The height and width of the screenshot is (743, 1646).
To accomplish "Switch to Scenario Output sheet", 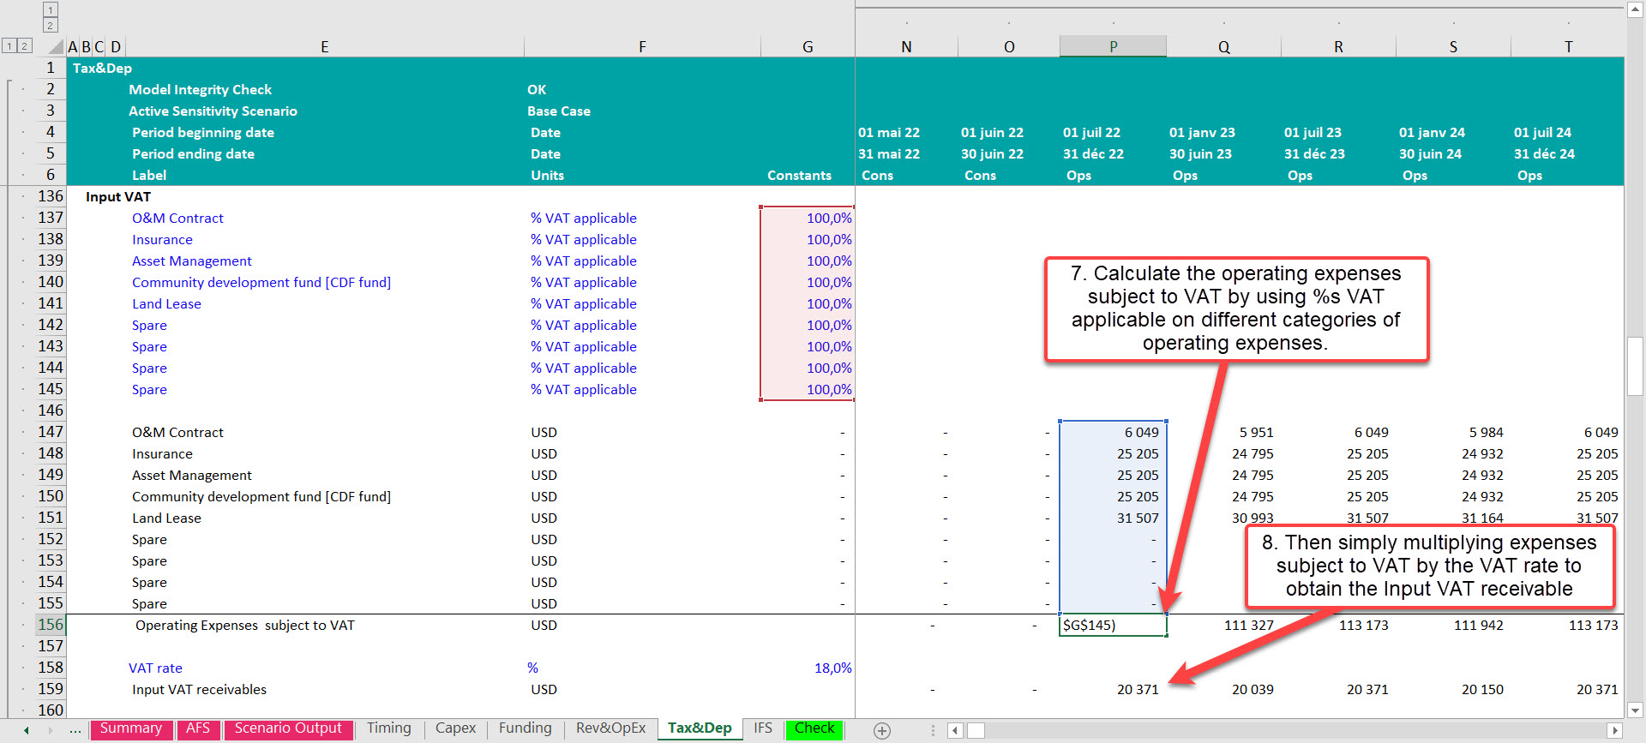I will click(x=288, y=728).
